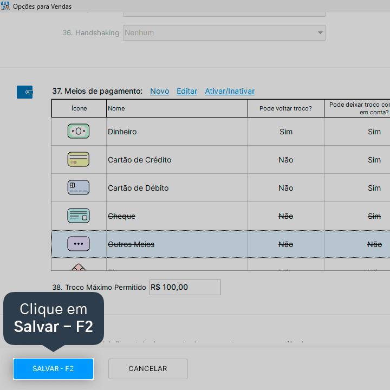The image size is (390, 390).
Task: Click Não under Pode voltar troco for Cheque
Action: tap(286, 216)
